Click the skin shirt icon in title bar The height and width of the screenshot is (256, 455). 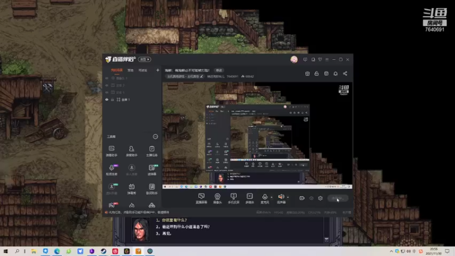pyautogui.click(x=320, y=60)
